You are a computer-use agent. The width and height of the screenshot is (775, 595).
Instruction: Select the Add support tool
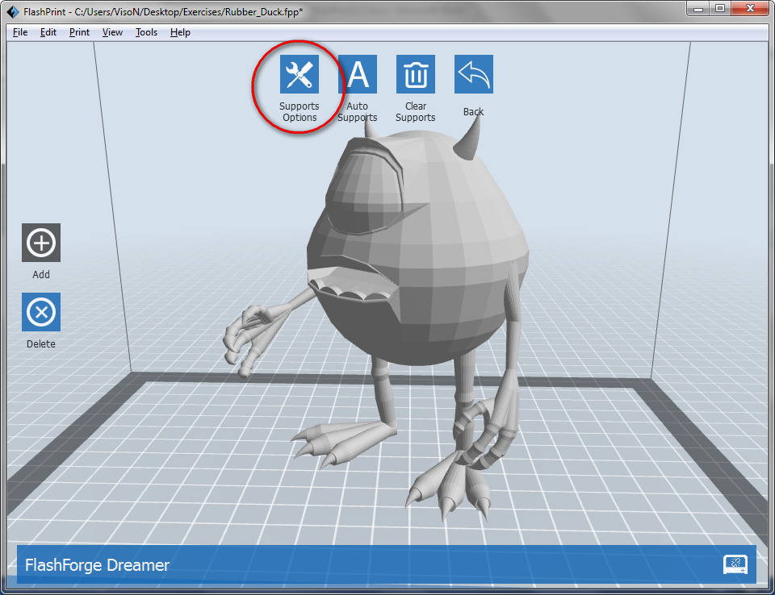coord(41,243)
